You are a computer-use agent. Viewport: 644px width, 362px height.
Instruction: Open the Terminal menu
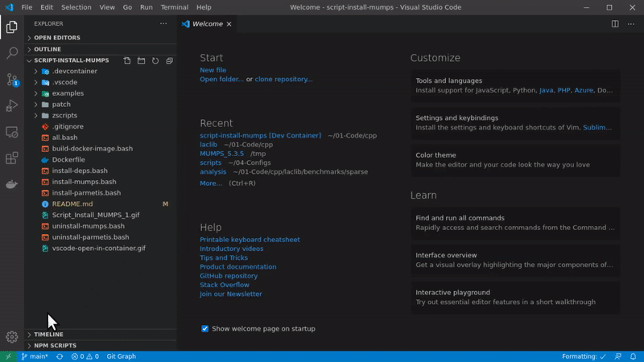pos(175,7)
